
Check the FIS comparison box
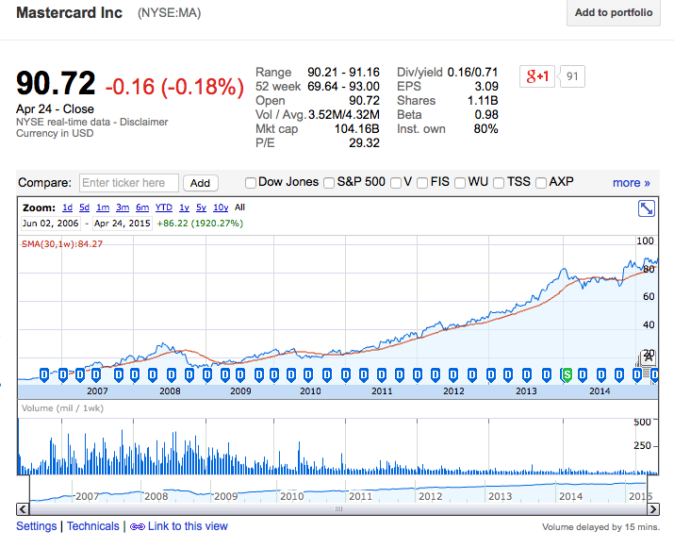click(422, 183)
